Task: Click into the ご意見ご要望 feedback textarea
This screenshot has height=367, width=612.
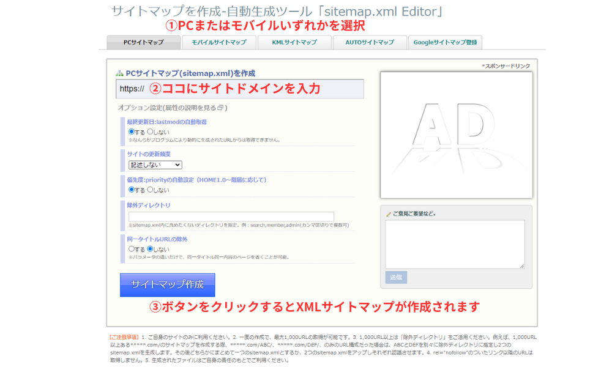Action: pyautogui.click(x=455, y=244)
